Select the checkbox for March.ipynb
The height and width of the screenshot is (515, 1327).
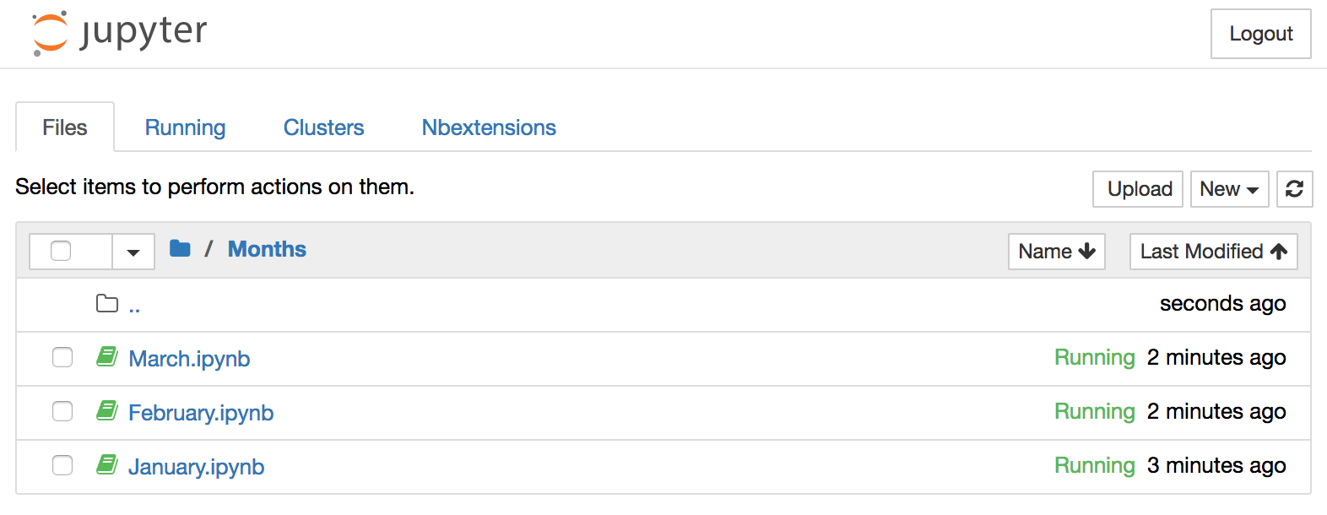tap(62, 357)
